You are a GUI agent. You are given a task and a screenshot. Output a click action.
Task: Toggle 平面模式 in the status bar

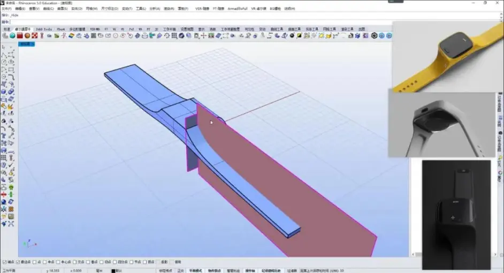pyautogui.click(x=195, y=271)
